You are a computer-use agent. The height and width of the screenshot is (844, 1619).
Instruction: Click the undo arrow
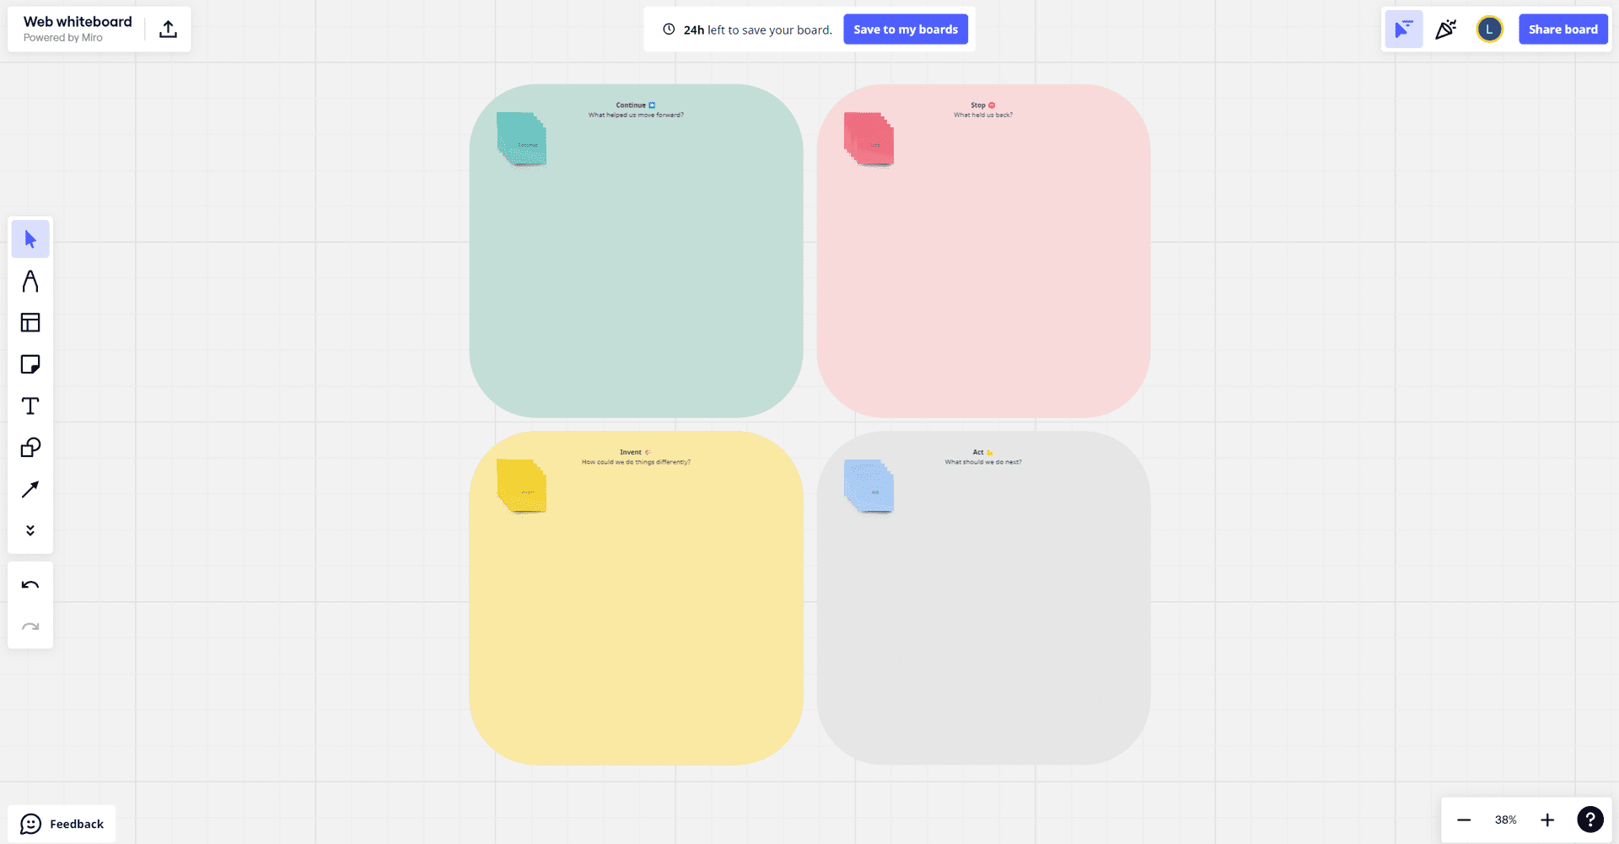tap(30, 584)
